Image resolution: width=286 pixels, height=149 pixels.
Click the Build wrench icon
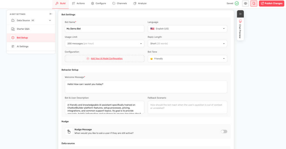[x=57, y=3]
